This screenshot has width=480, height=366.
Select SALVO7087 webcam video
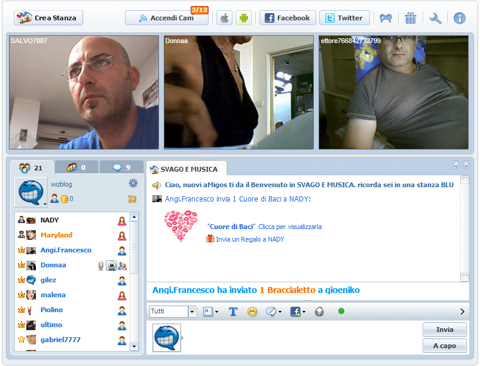pos(84,93)
